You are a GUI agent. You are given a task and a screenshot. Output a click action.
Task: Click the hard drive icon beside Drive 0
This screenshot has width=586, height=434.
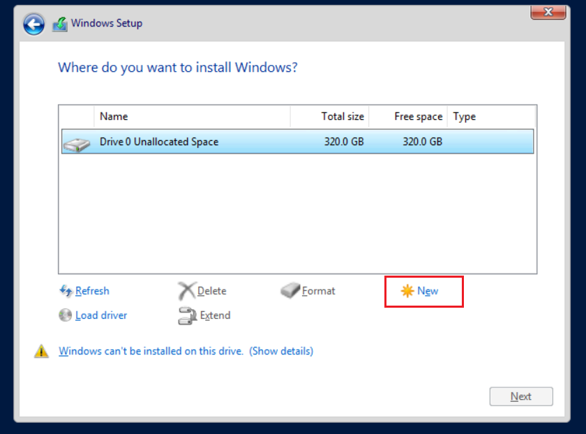coord(76,143)
